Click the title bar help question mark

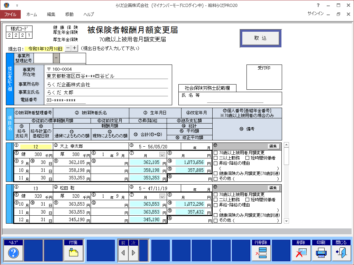(x=318, y=5)
